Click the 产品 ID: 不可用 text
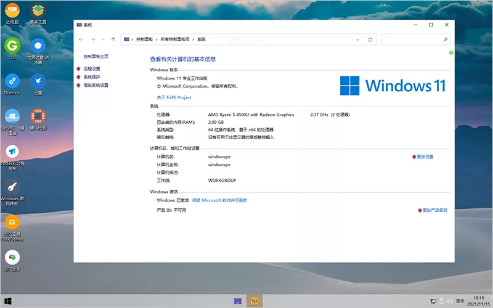 pyautogui.click(x=171, y=210)
